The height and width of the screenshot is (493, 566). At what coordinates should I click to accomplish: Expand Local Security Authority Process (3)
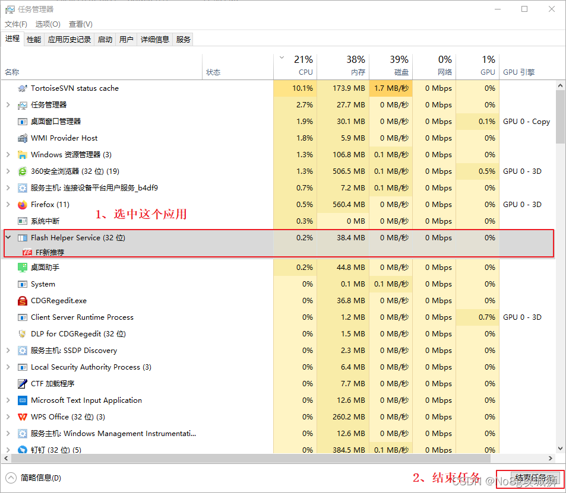[x=8, y=367]
